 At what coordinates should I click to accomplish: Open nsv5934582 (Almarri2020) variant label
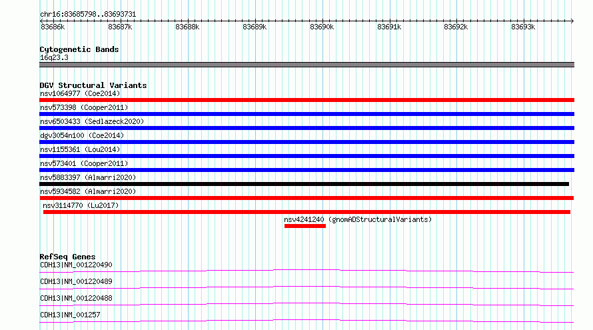click(x=88, y=191)
